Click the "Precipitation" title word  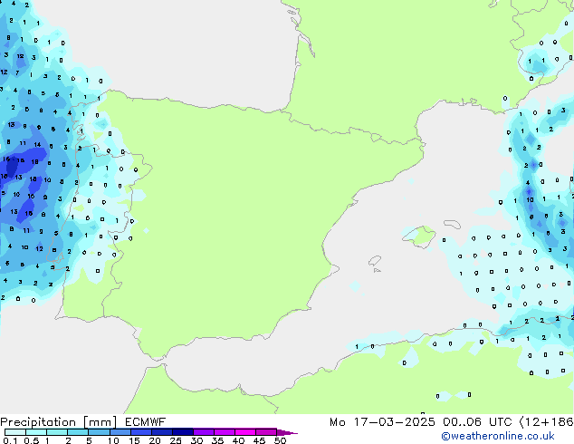point(38,422)
